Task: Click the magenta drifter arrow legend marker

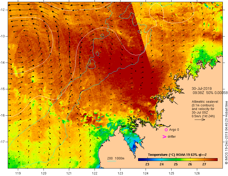Action: [164, 137]
